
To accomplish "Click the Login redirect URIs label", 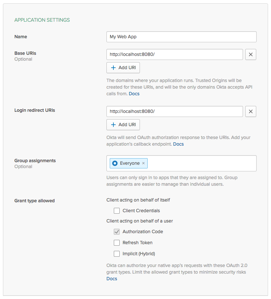I will 35,110.
